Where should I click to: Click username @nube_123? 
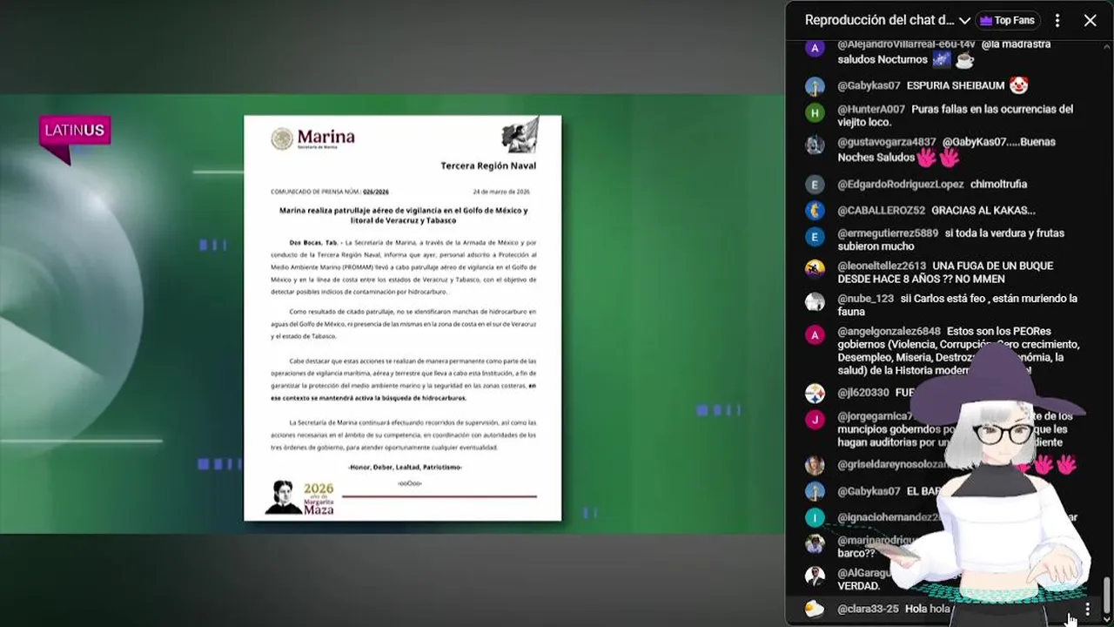[866, 299]
